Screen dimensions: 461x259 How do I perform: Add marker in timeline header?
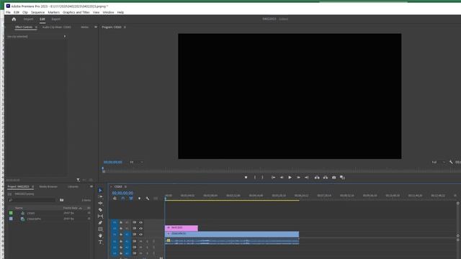[x=139, y=199]
